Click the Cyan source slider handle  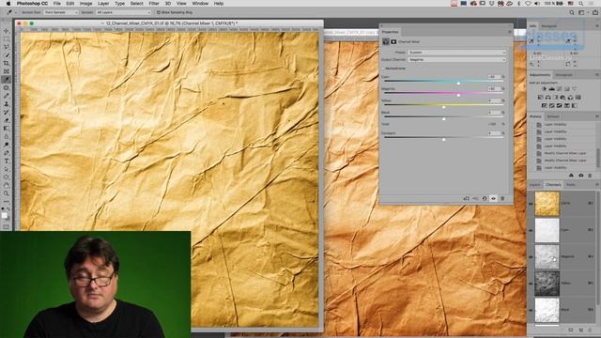click(x=458, y=83)
